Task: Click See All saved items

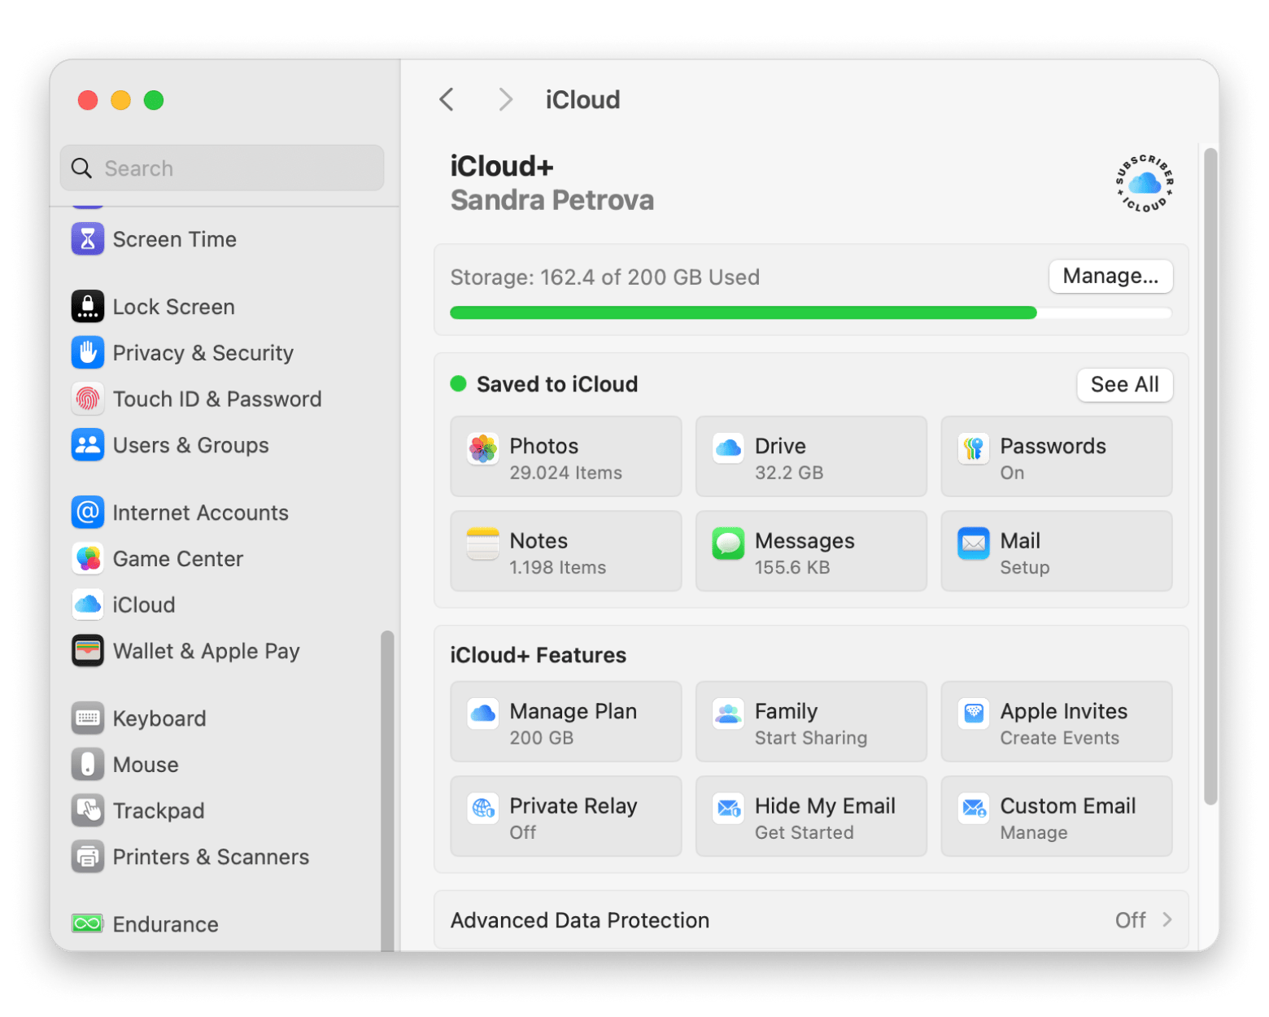Action: pos(1125,385)
